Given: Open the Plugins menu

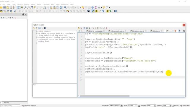Looking at the screenshot, I should tap(27, 4).
